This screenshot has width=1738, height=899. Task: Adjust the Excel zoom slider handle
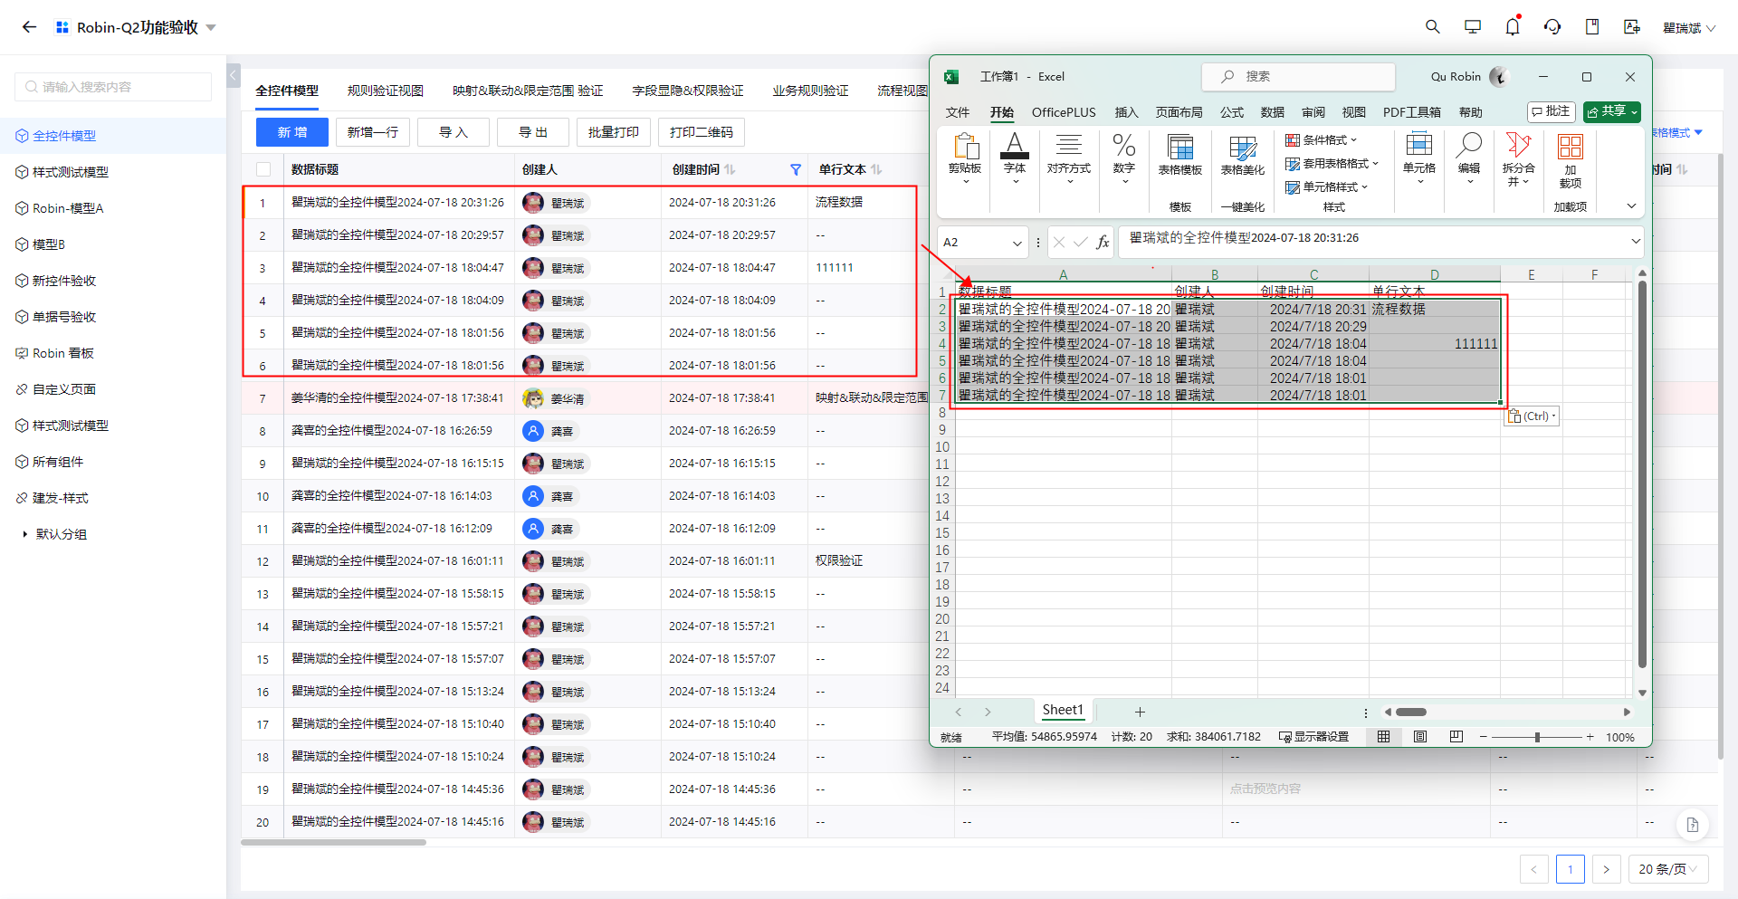(1537, 737)
